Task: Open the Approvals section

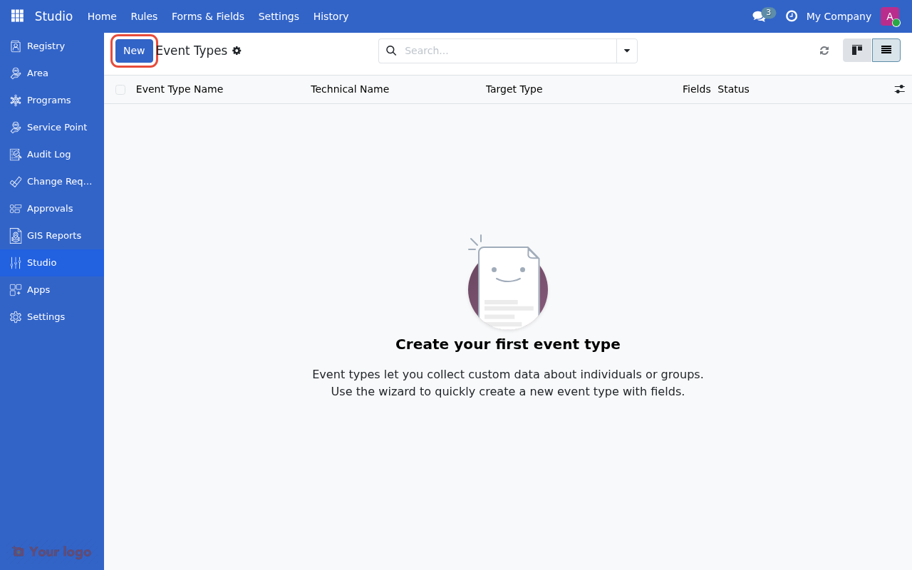Action: coord(49,208)
